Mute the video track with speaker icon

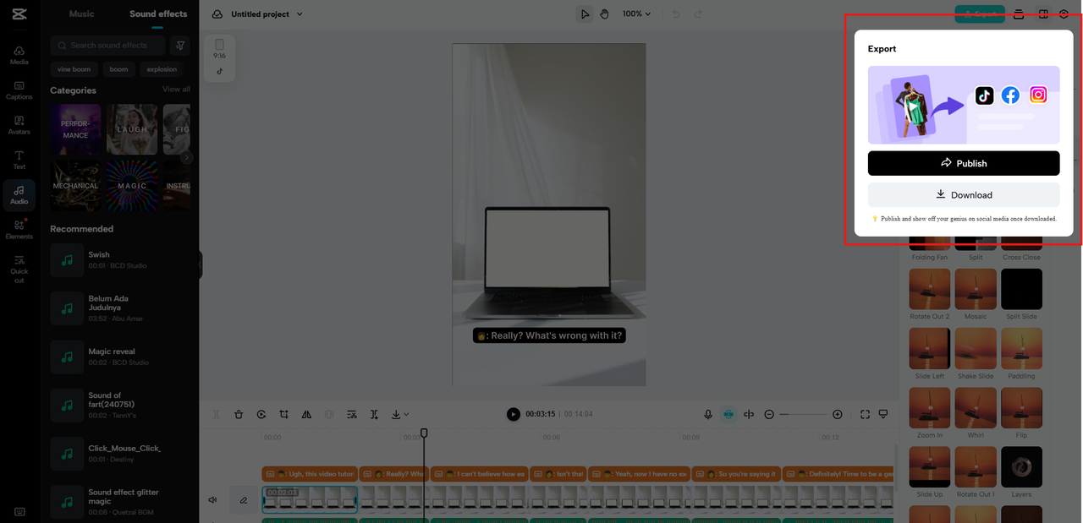coord(213,500)
